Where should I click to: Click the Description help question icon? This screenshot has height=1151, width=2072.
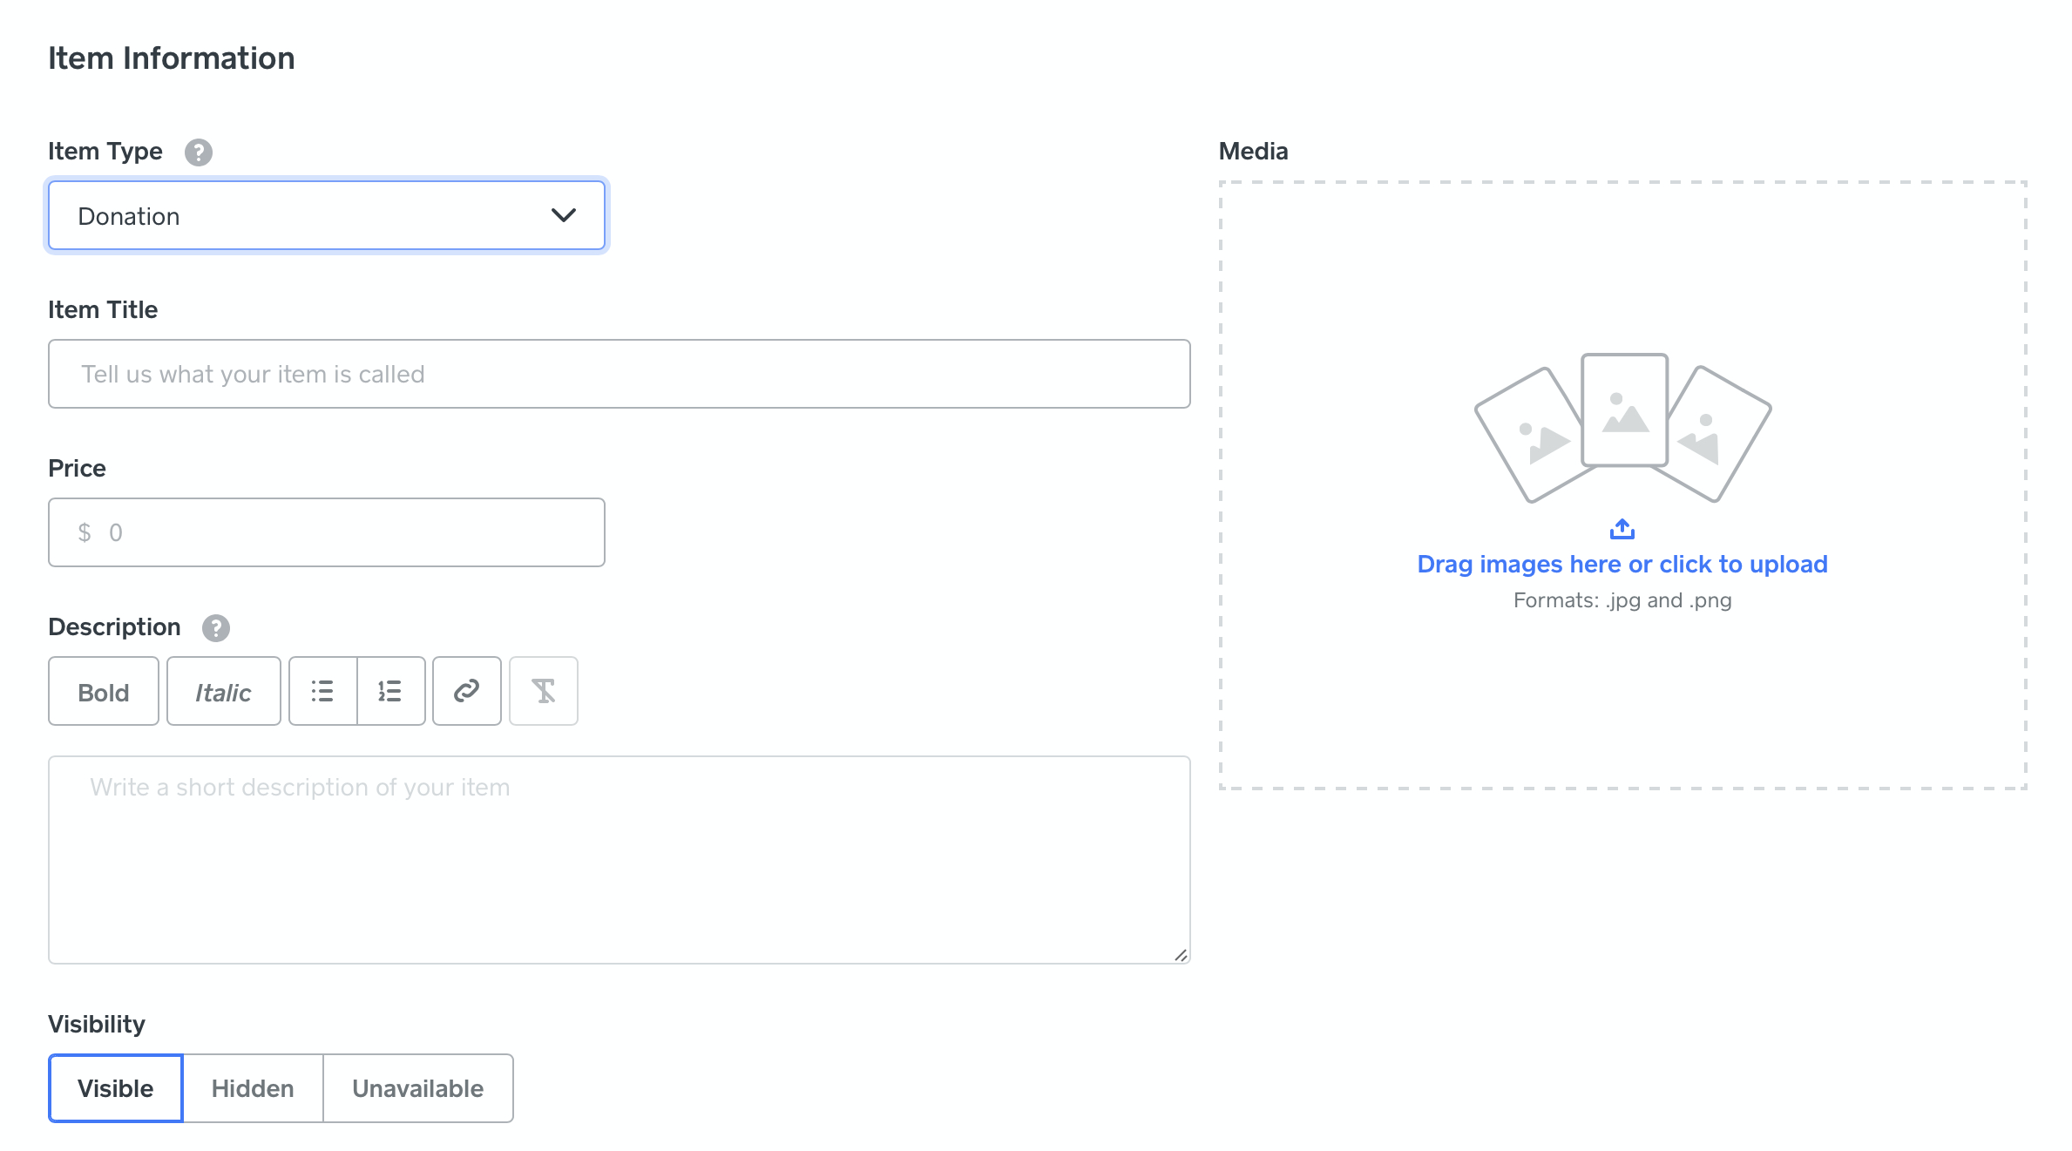coord(215,628)
